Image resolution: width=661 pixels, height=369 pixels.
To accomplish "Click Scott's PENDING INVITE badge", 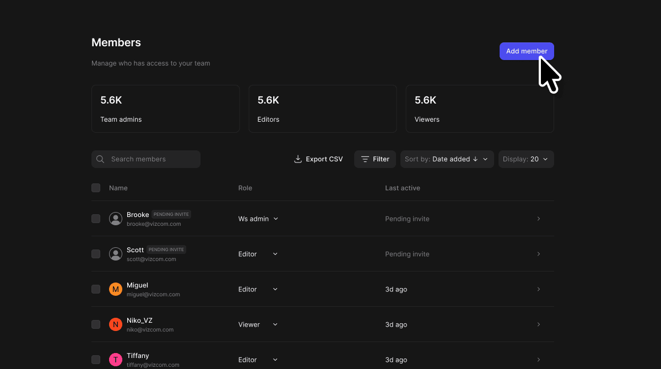I will point(166,249).
